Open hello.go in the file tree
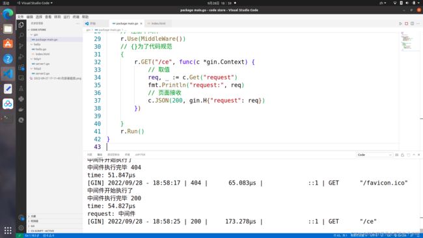Image resolution: width=423 pixels, height=238 pixels. point(55,49)
